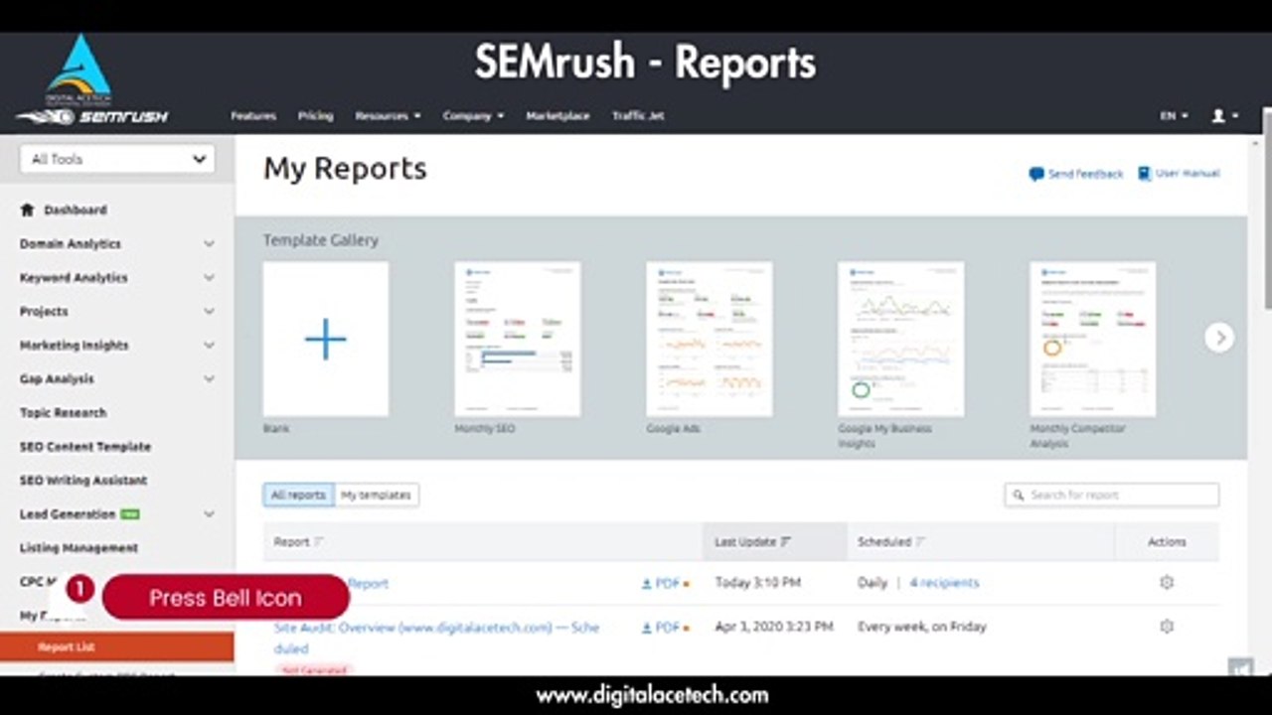Download PDF of the Site Audit report

(661, 628)
